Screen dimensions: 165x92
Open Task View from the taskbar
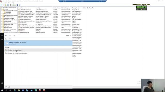click(10, 90)
